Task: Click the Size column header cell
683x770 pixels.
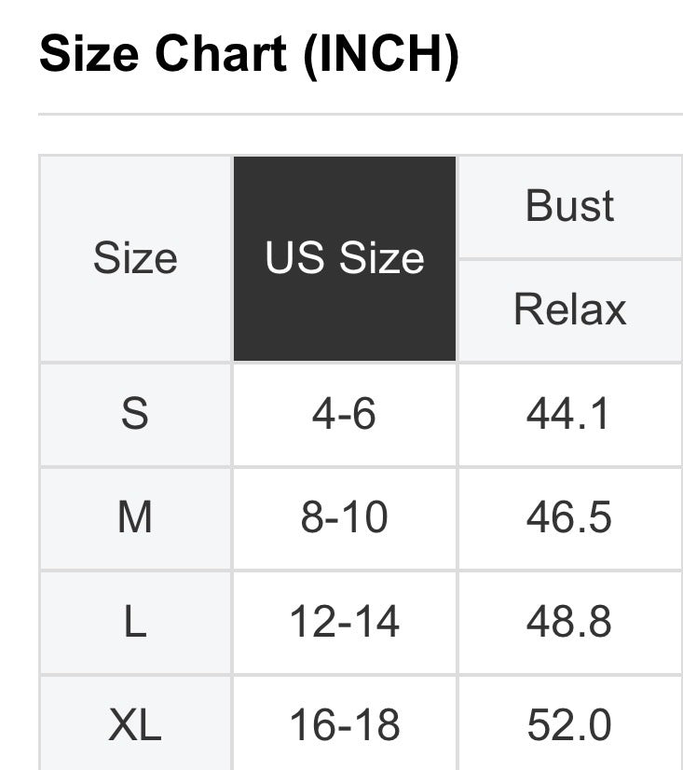Action: (x=135, y=258)
